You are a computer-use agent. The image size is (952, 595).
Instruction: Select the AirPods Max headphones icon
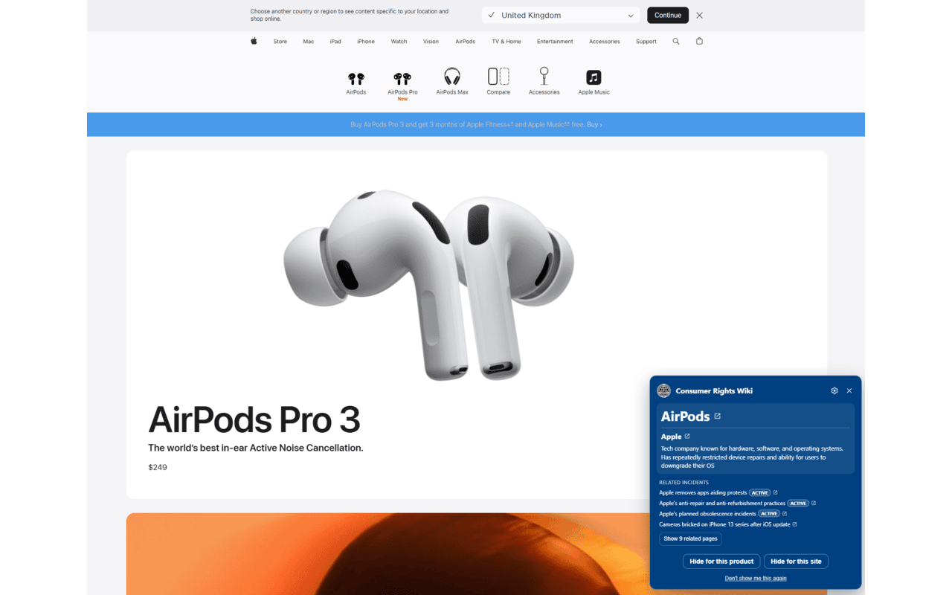452,77
